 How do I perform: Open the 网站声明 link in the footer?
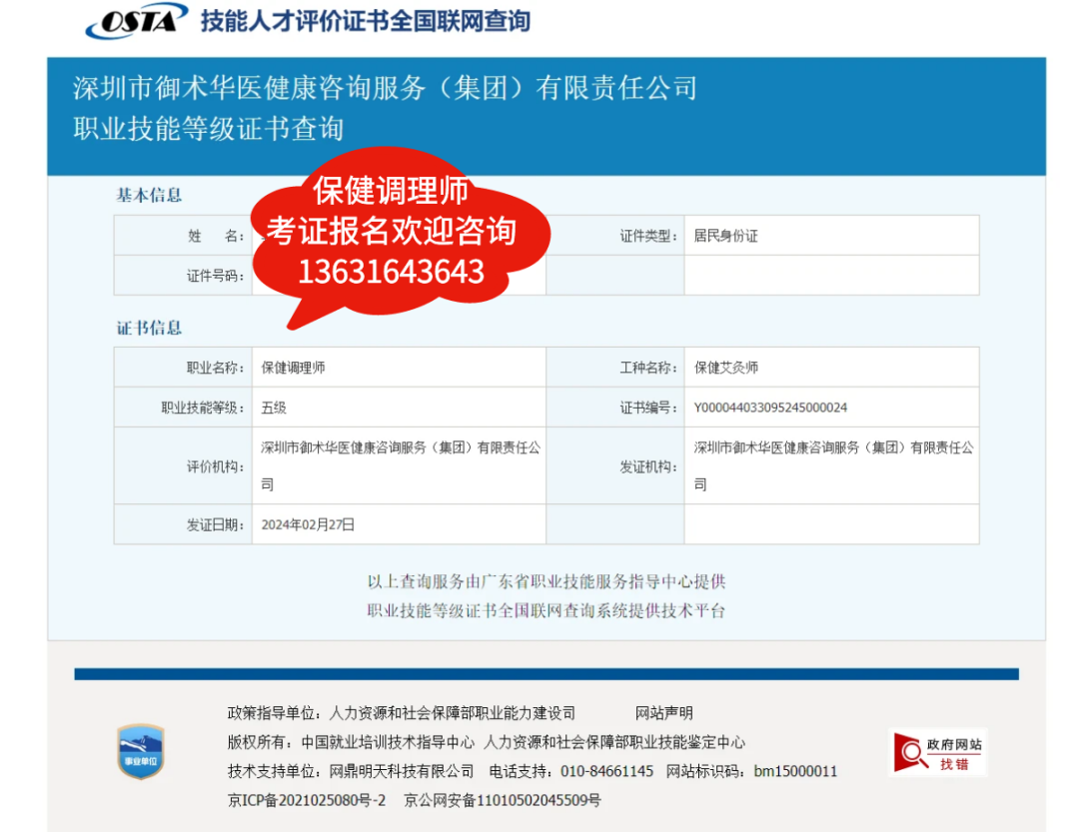click(x=664, y=713)
